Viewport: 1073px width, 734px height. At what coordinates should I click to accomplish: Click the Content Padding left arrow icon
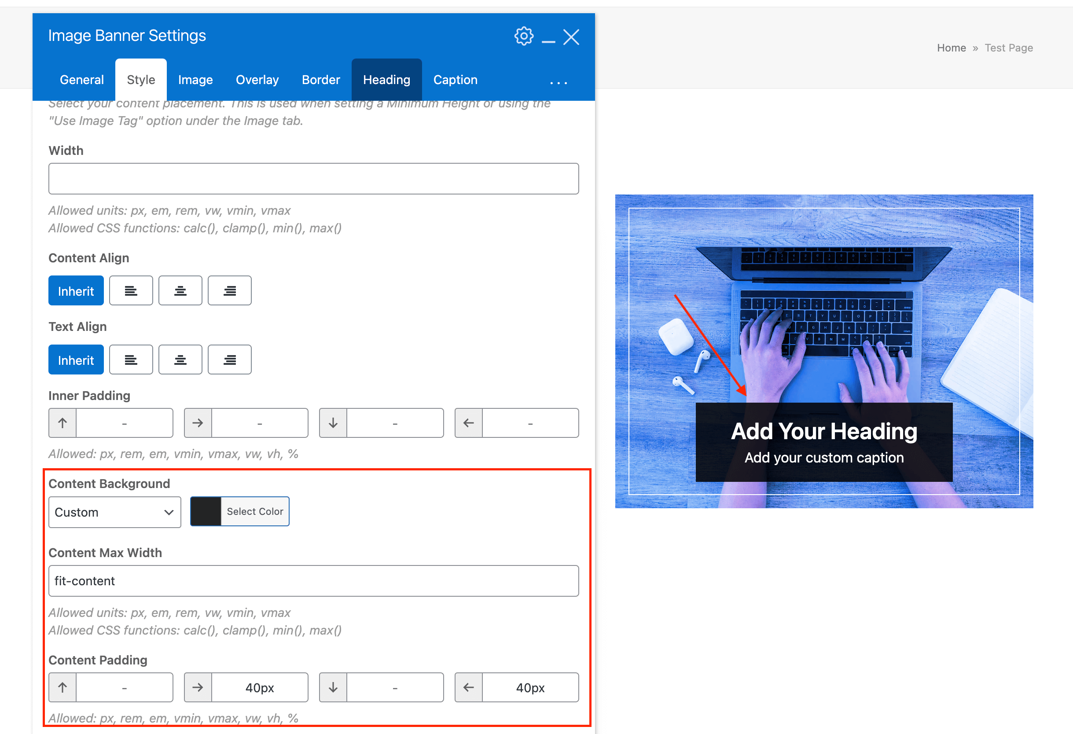(x=469, y=688)
